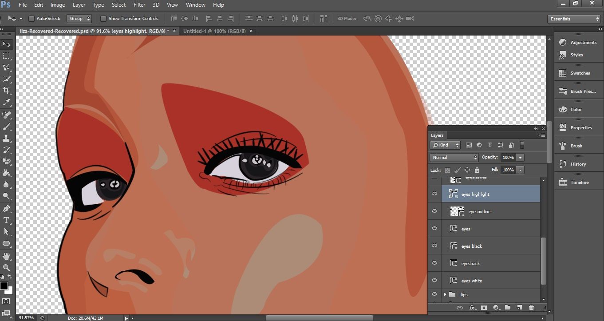Select the Dodge tool

(7, 196)
